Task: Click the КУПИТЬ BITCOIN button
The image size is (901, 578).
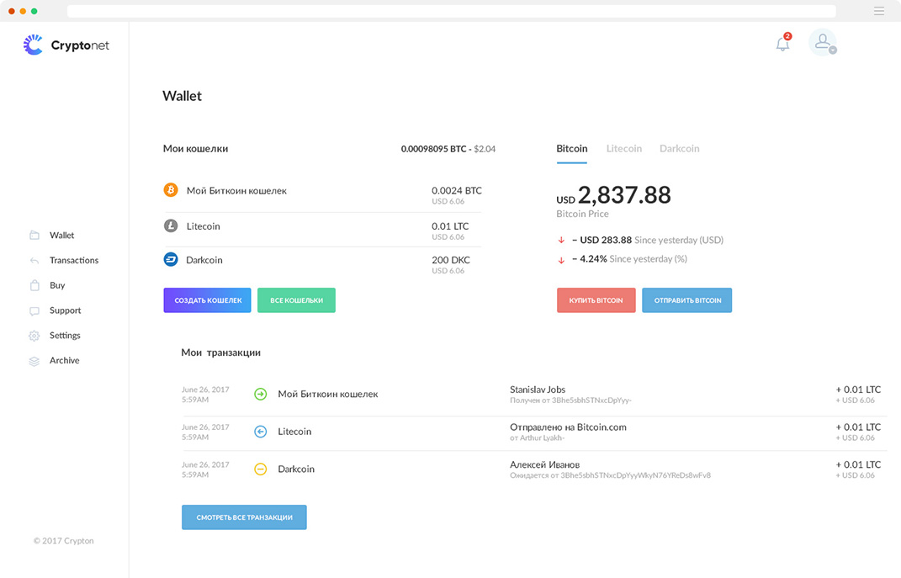Action: (596, 300)
